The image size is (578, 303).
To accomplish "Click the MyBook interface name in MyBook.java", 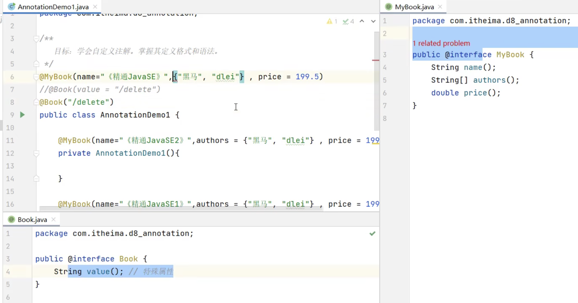I will 510,55.
